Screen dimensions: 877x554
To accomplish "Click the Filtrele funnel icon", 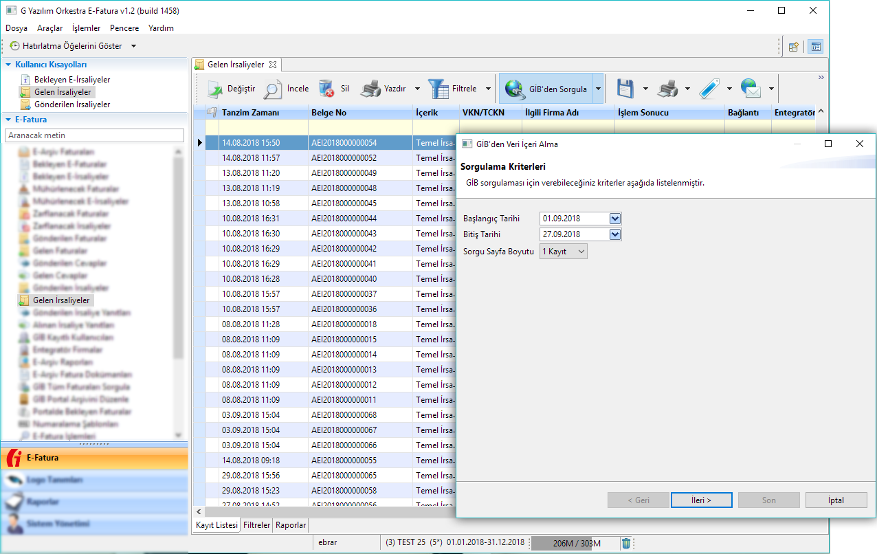I will click(438, 89).
